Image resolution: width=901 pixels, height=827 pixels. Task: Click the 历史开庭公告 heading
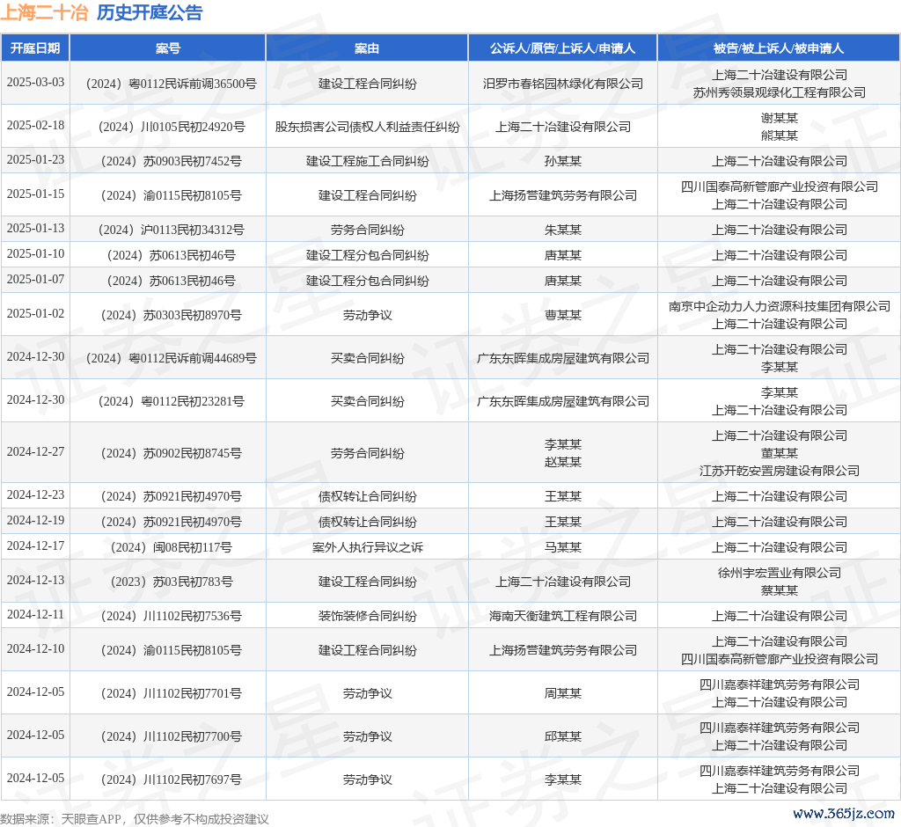[150, 12]
